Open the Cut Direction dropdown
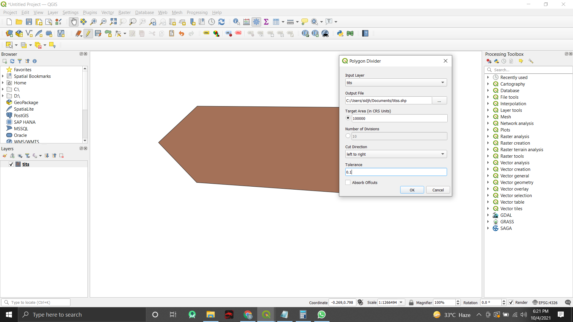The height and width of the screenshot is (322, 573). point(396,154)
